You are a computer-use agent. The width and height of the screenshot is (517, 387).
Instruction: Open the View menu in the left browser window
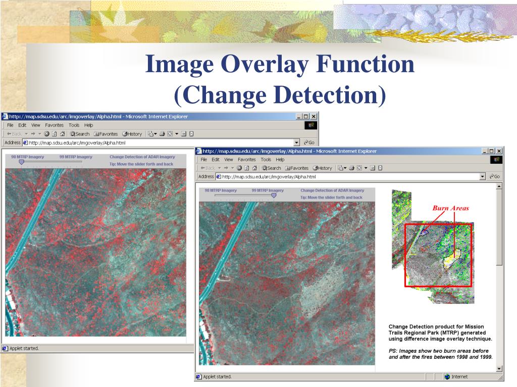tap(36, 125)
